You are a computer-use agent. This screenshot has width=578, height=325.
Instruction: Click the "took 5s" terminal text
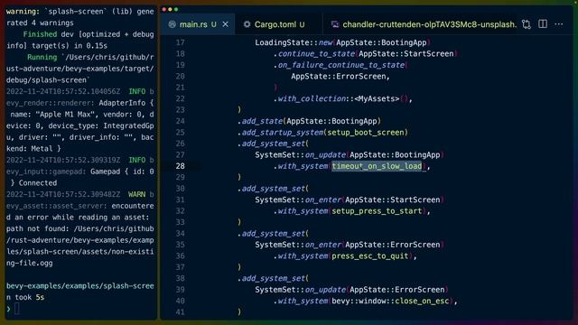click(30, 297)
